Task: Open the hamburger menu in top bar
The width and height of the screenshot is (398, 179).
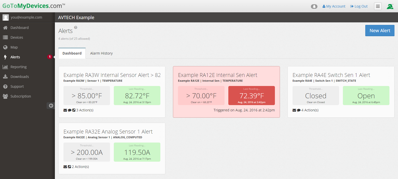Action: point(378,6)
